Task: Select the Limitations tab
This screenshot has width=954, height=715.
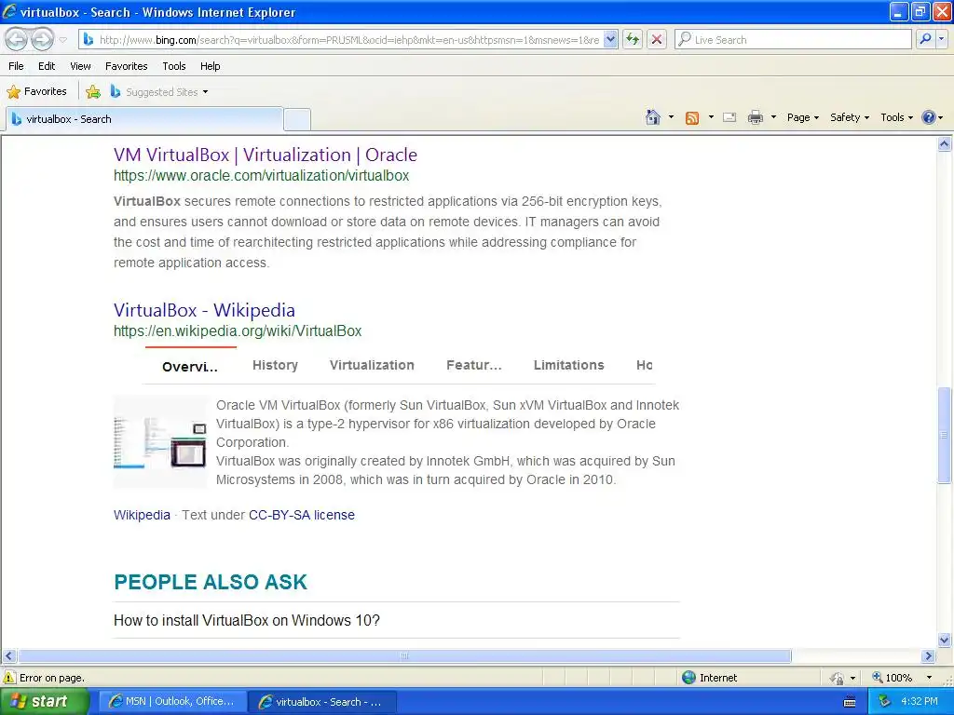Action: pos(569,365)
